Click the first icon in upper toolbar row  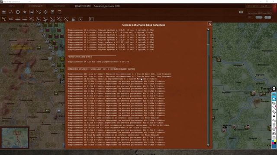click(4, 12)
